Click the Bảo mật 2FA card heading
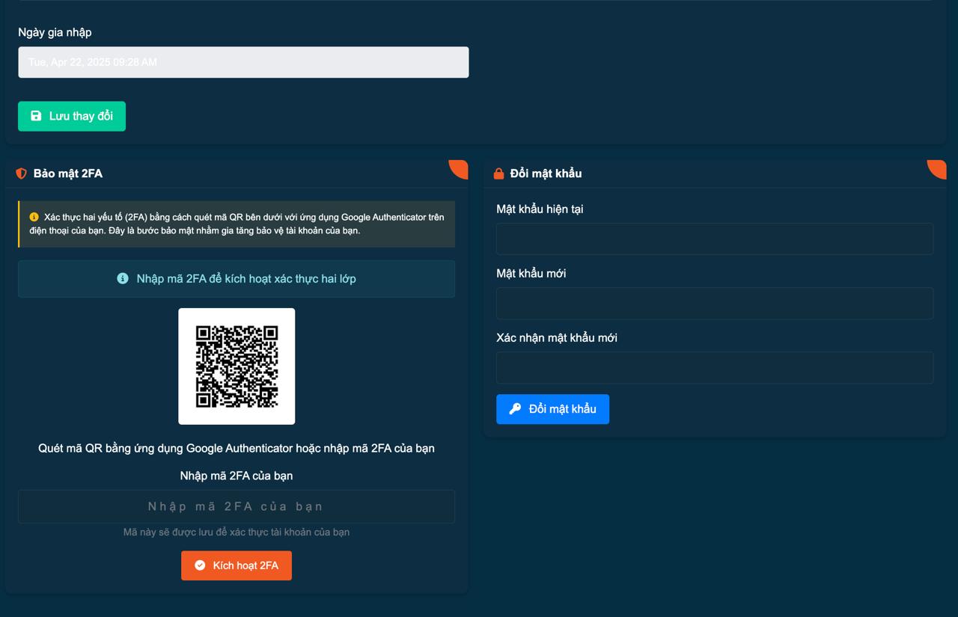The image size is (958, 617). [68, 174]
